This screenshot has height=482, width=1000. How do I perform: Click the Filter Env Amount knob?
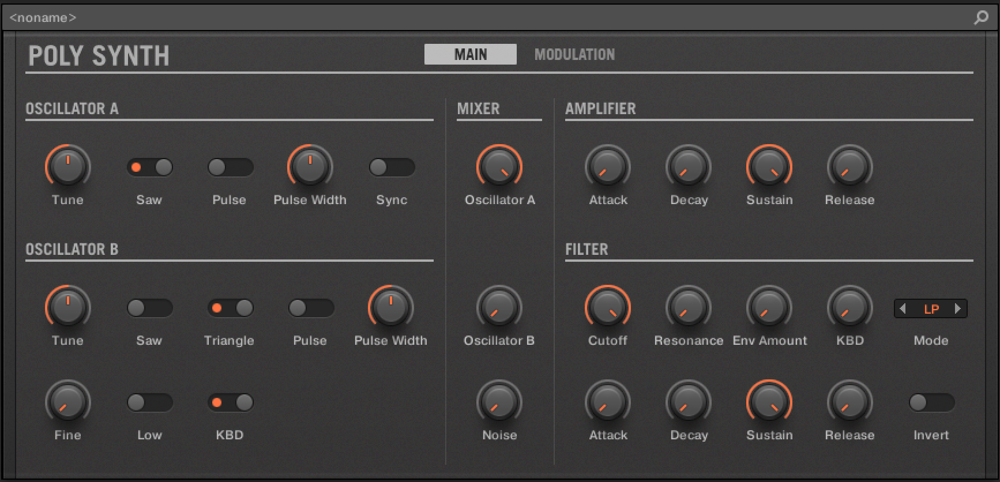pos(769,308)
